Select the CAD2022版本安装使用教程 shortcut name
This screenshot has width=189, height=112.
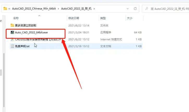[38, 39]
